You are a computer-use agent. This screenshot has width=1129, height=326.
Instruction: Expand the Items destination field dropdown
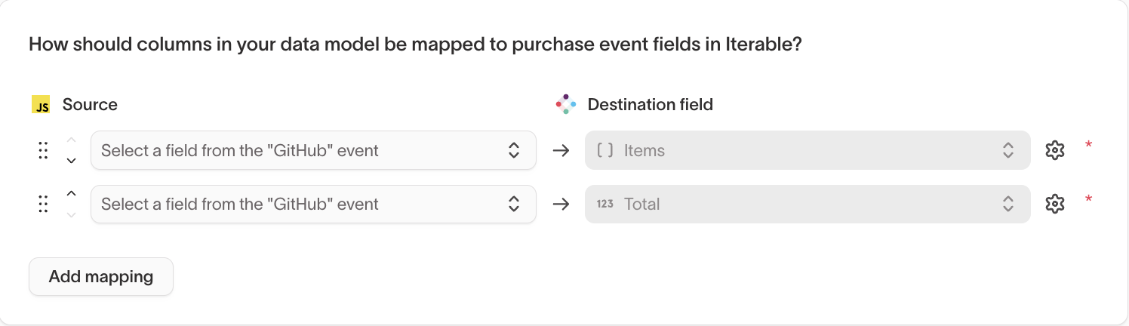[x=807, y=150]
